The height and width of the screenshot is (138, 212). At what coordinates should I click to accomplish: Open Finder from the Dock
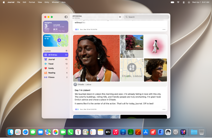coord(10,132)
